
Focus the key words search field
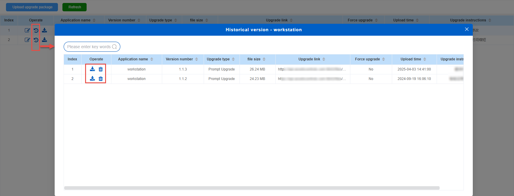click(x=88, y=47)
